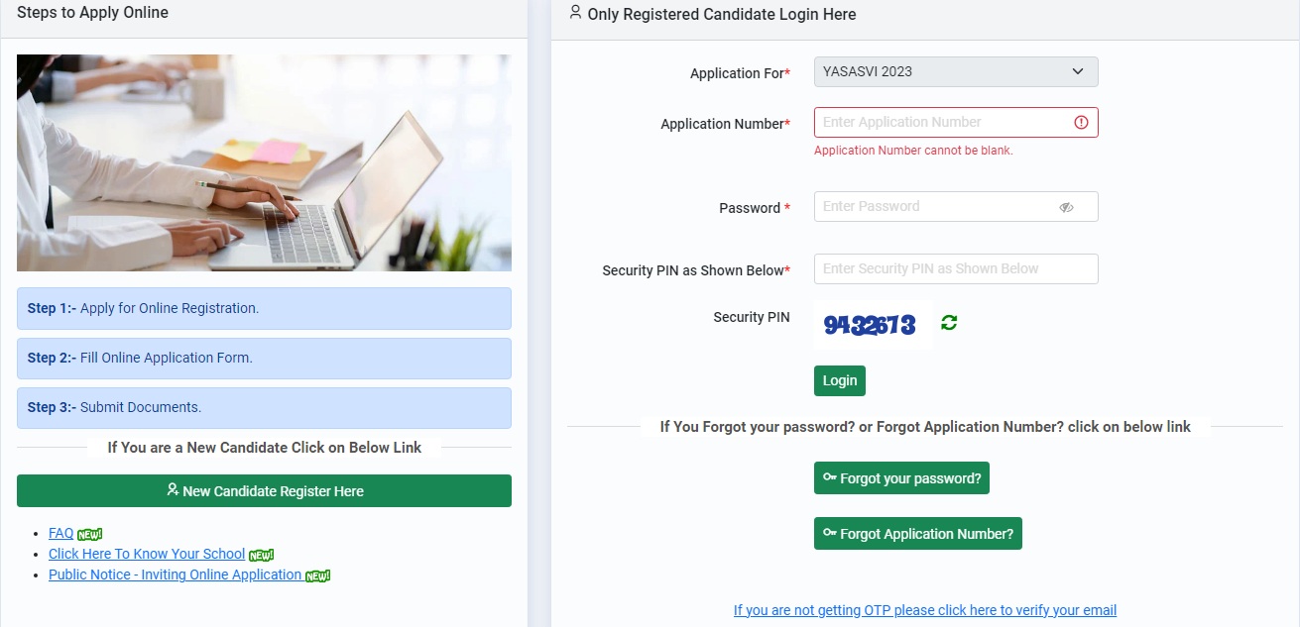The width and height of the screenshot is (1300, 627).
Task: Click the chevron on Application For selector
Action: tap(1078, 71)
